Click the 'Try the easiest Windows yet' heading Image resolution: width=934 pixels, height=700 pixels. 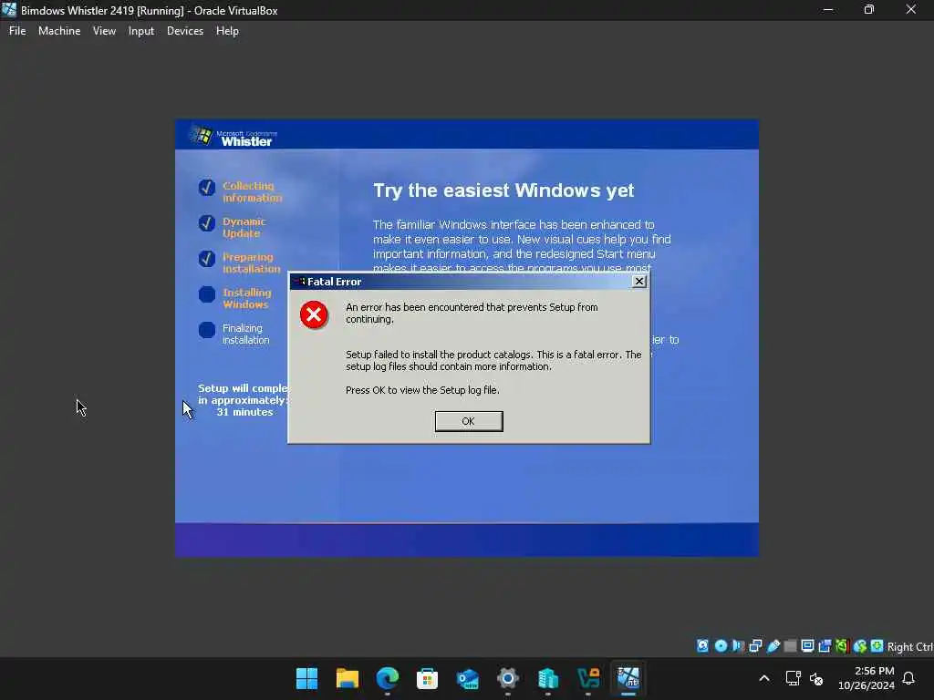503,190
